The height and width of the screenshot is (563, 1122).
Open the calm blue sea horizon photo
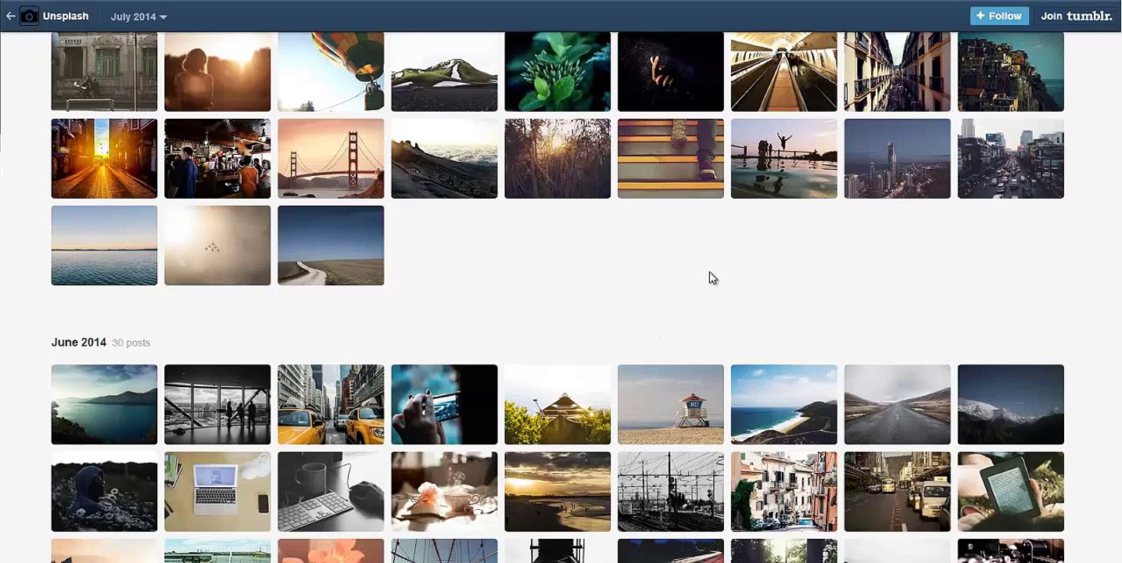click(x=104, y=246)
